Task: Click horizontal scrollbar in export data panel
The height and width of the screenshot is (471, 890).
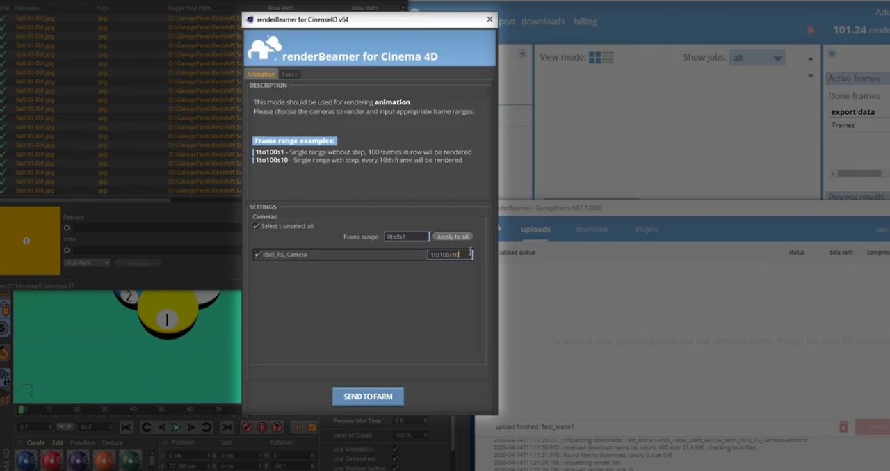Action: click(x=859, y=174)
